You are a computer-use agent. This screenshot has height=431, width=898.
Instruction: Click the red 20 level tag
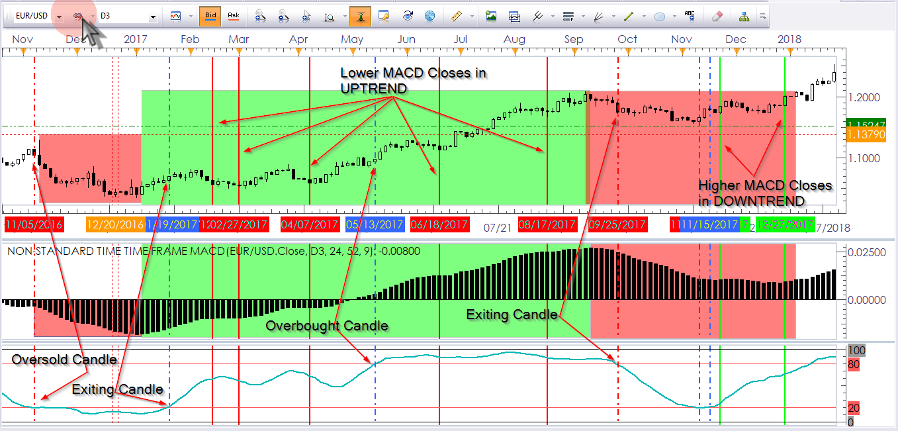854,408
